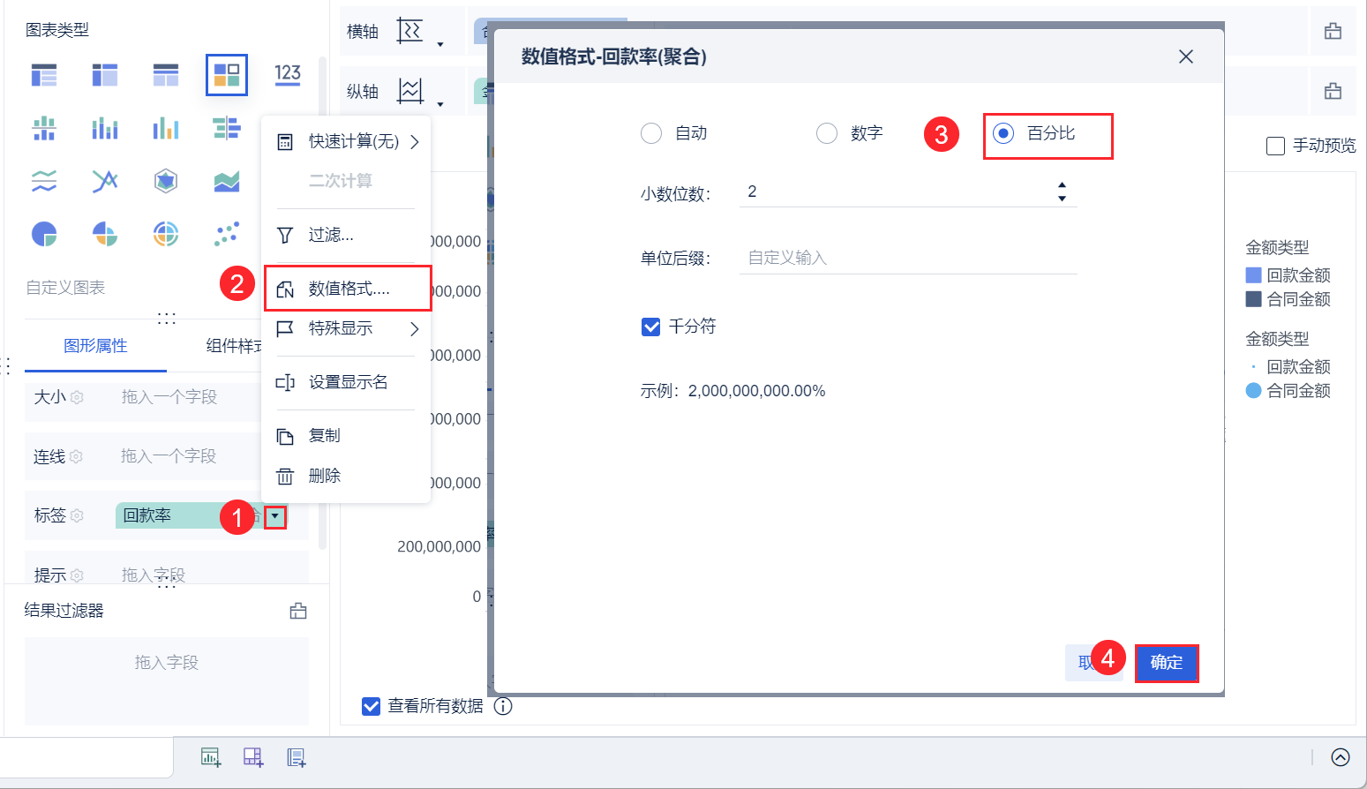The height and width of the screenshot is (789, 1367).
Task: Toggle the 千分符 checkbox
Action: click(651, 327)
